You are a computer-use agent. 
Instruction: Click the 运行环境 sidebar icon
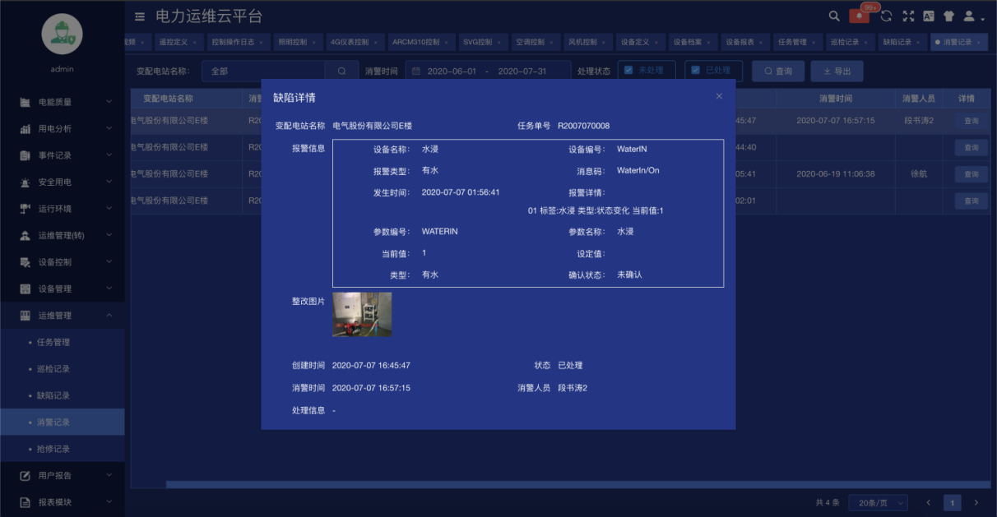click(25, 209)
